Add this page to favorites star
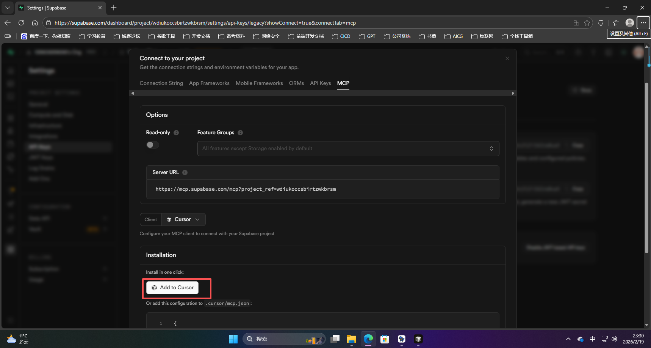The image size is (651, 348). (x=587, y=23)
